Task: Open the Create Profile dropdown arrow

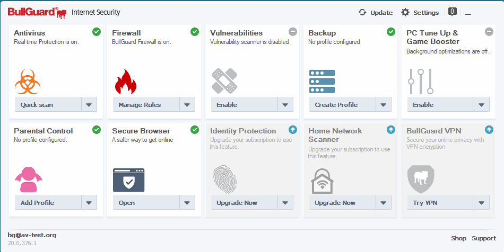Action: (x=384, y=105)
